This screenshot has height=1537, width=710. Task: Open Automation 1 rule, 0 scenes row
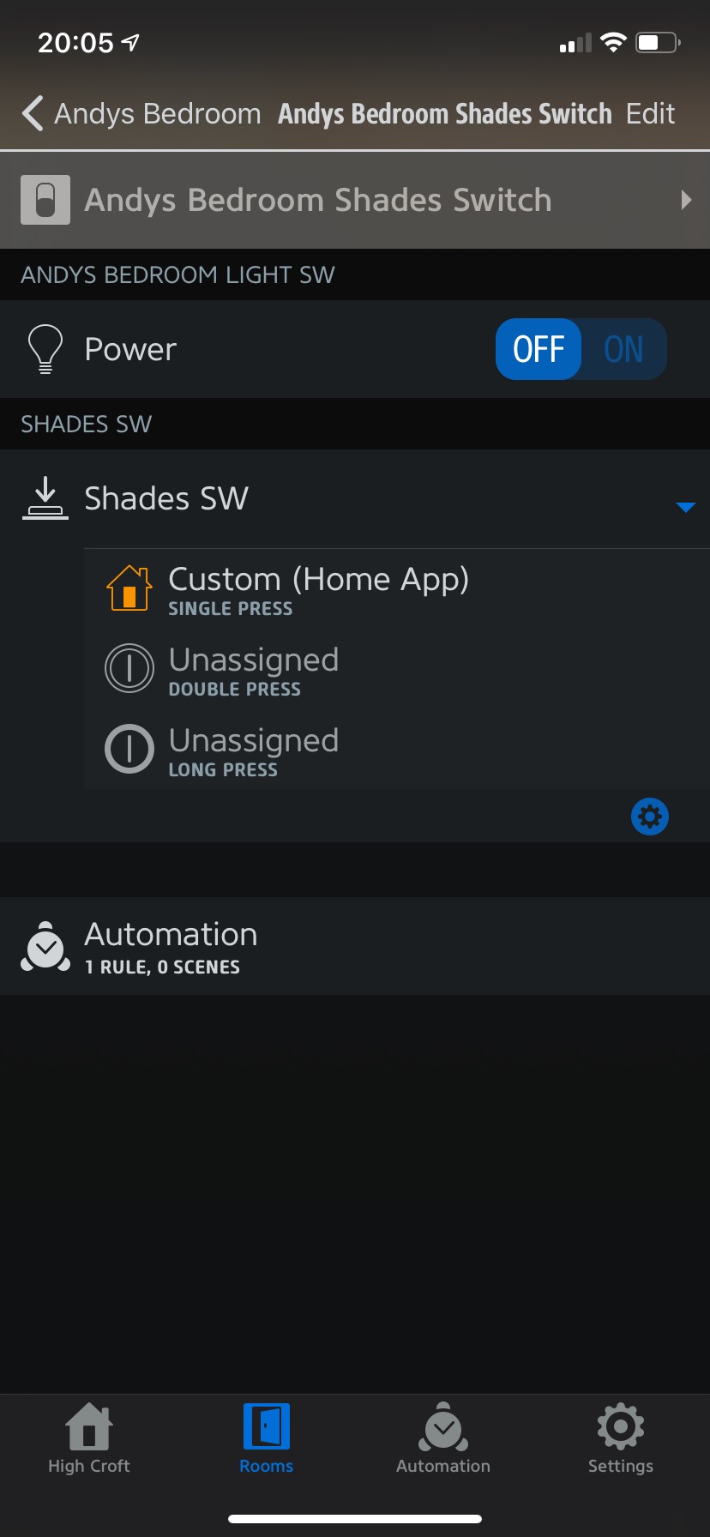pos(355,946)
